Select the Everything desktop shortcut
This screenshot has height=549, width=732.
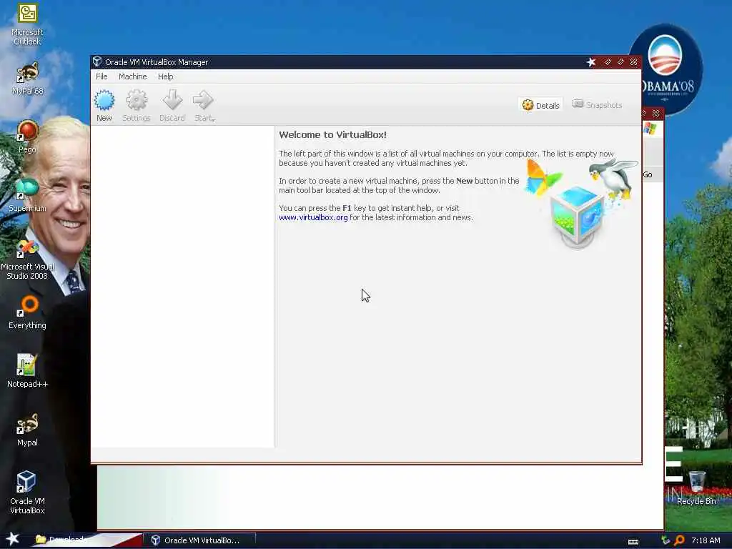pyautogui.click(x=28, y=313)
